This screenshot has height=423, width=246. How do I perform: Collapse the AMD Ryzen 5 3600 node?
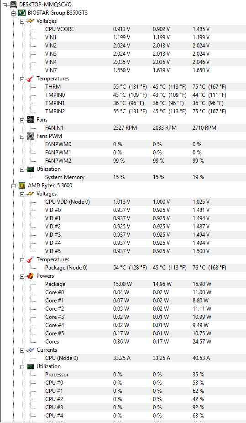click(14, 185)
